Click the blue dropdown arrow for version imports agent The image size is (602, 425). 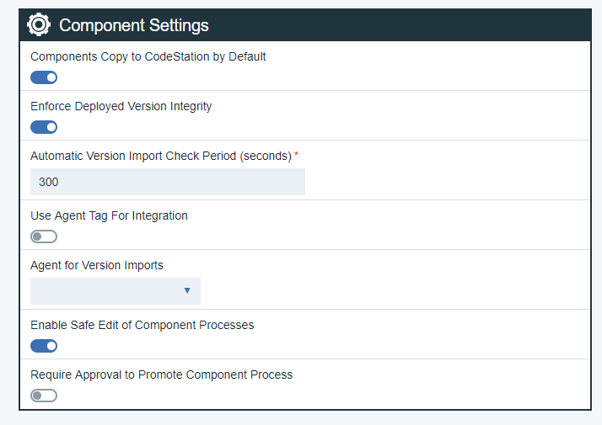click(x=187, y=291)
